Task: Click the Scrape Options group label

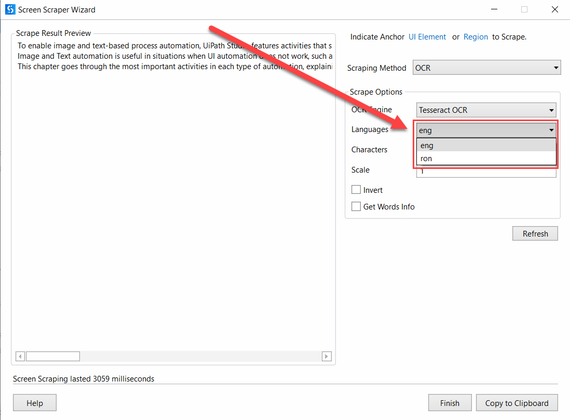Action: [376, 92]
